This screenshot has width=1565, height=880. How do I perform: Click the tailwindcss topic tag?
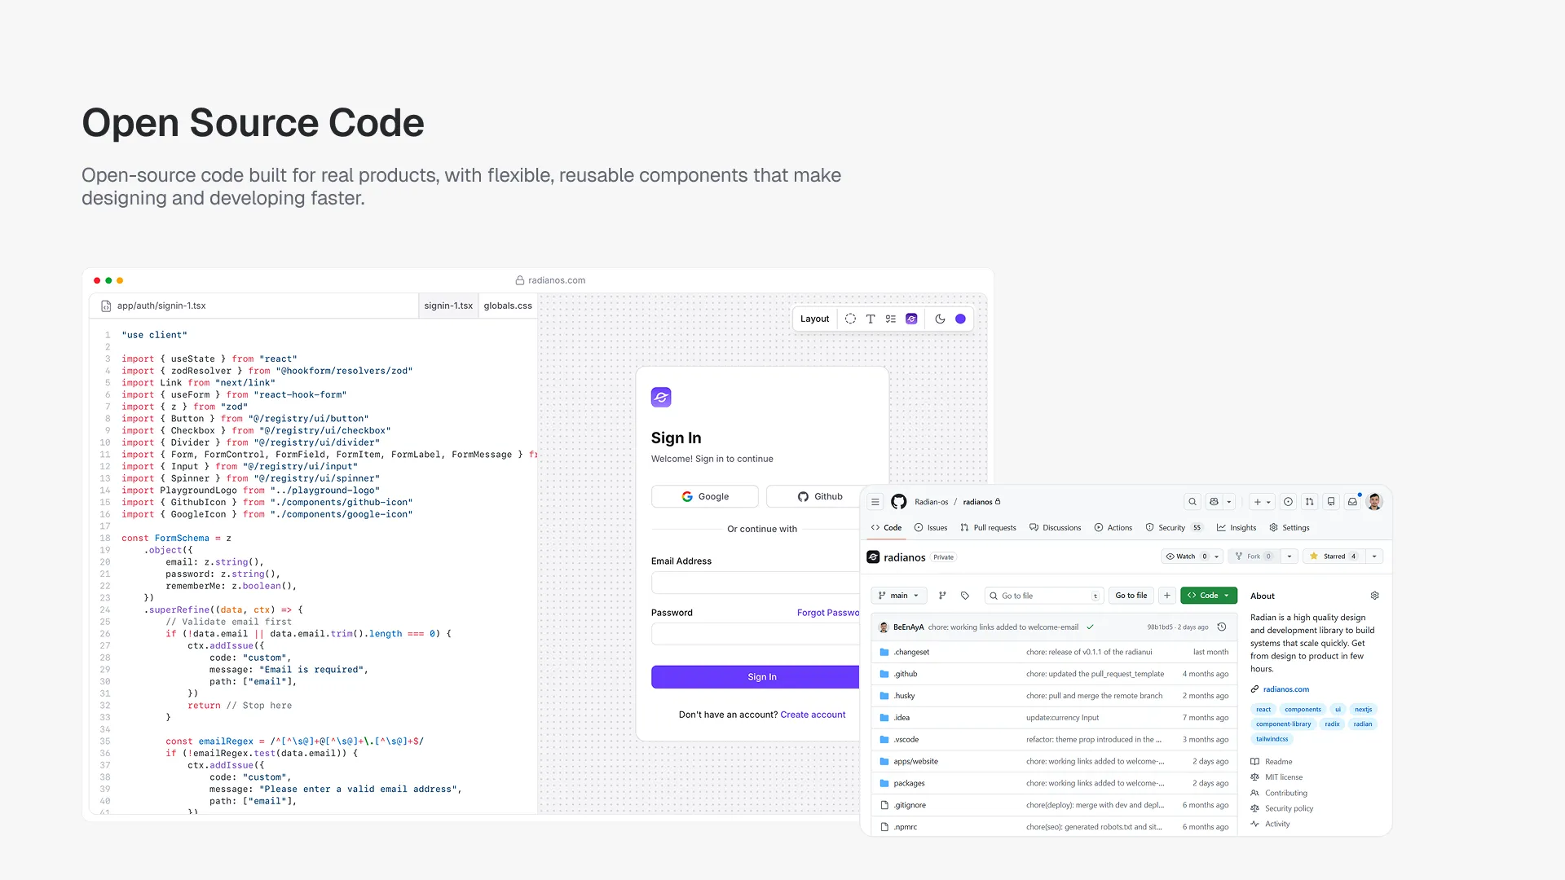click(x=1272, y=740)
